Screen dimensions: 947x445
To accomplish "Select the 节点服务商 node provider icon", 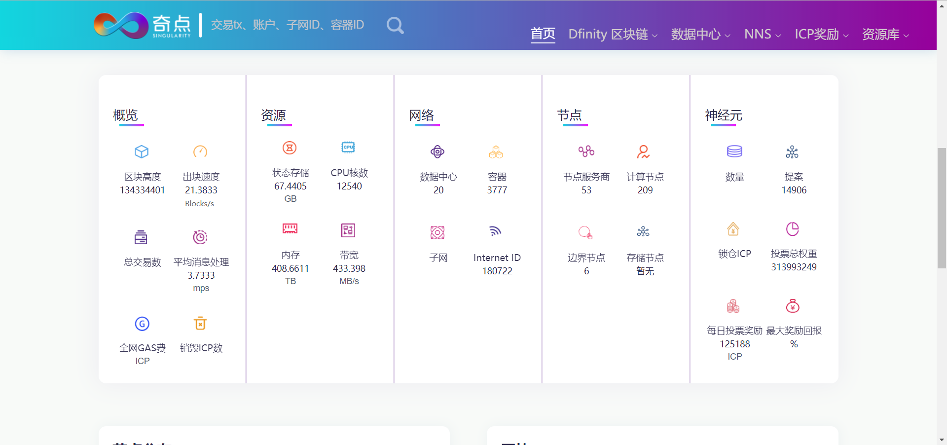I will tap(586, 151).
